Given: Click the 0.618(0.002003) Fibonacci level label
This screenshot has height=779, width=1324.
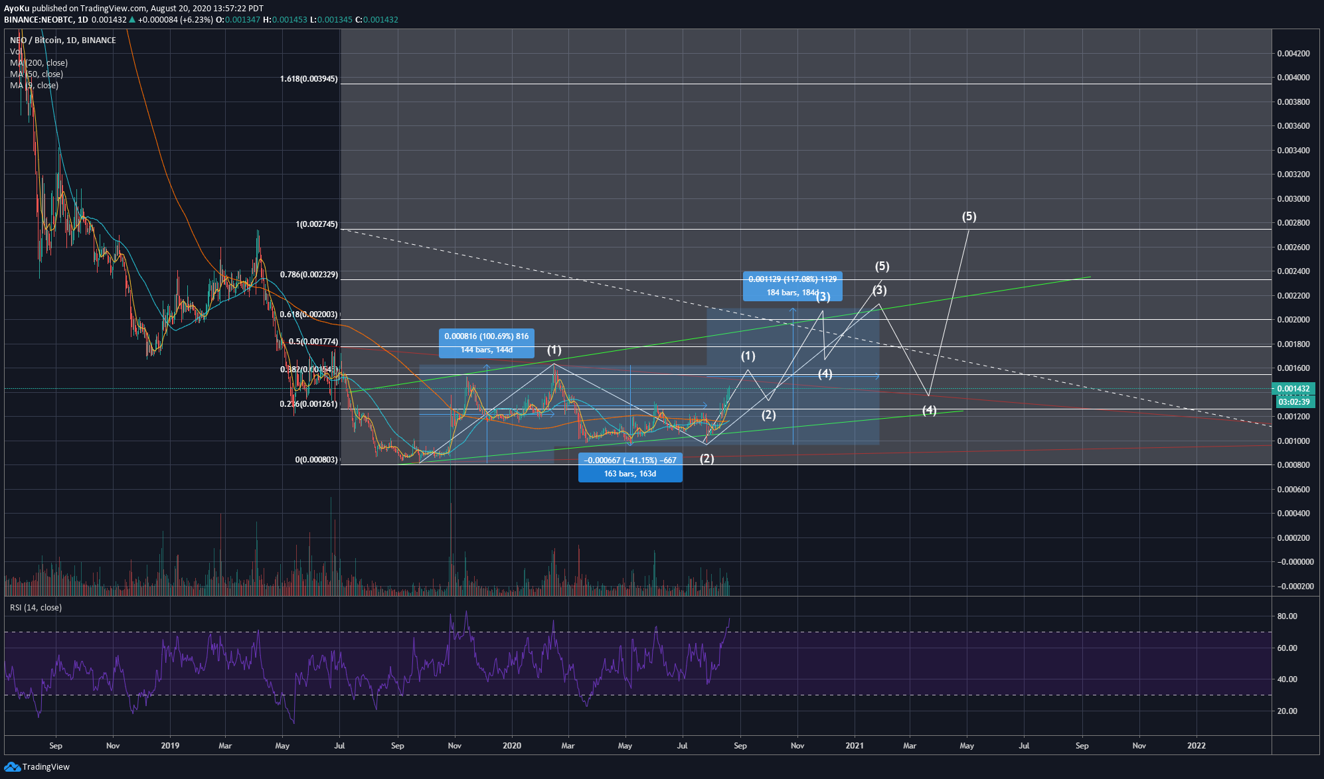Looking at the screenshot, I should coord(309,315).
